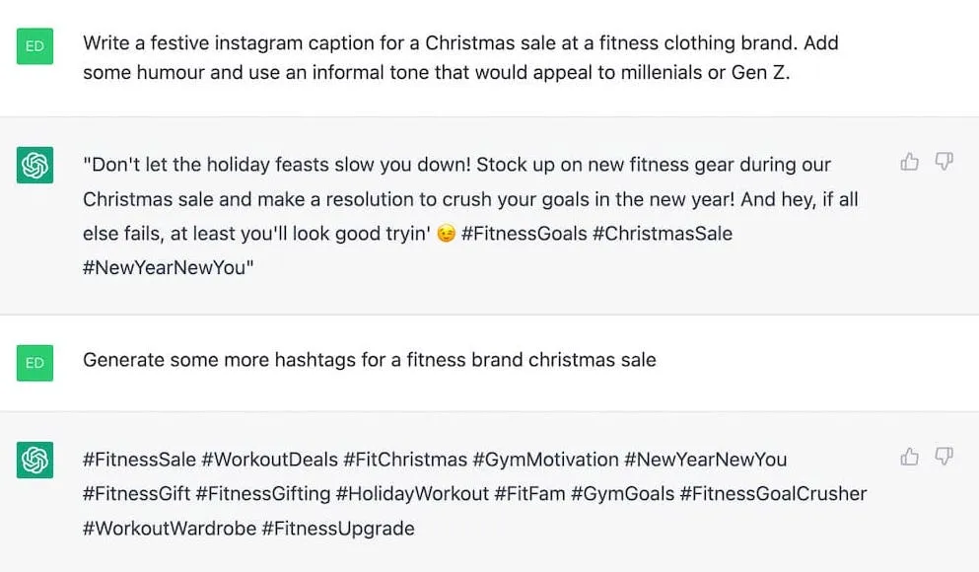Click the #HolidayWorkout hashtag
This screenshot has height=572, width=979.
[x=412, y=494]
